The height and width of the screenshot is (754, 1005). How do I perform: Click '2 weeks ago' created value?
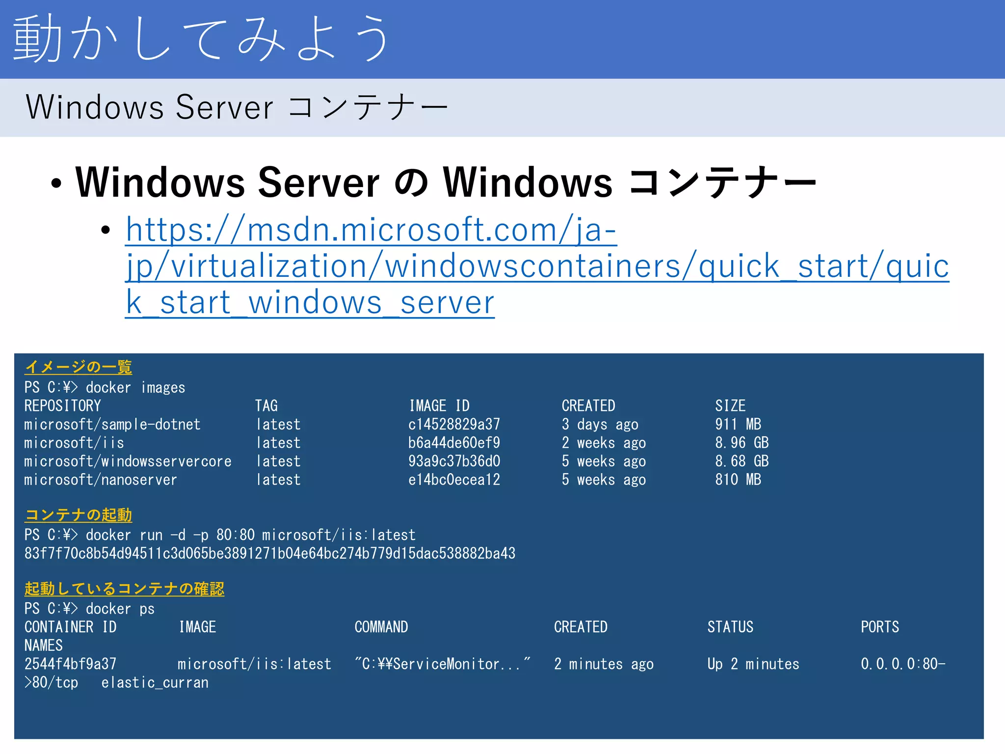pyautogui.click(x=604, y=443)
